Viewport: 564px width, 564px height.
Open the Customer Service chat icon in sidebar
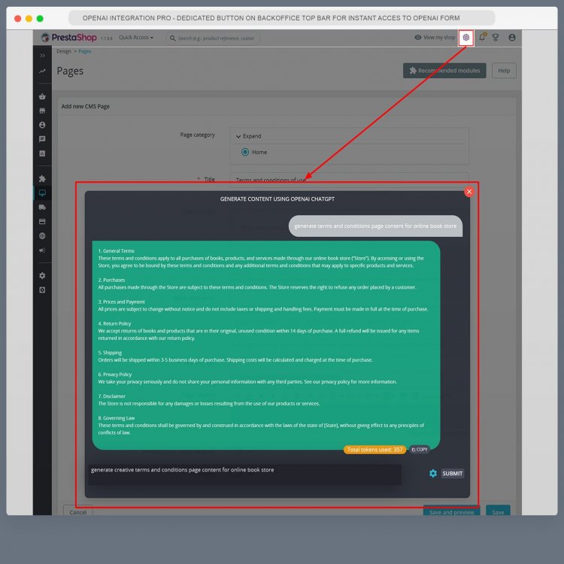pos(42,139)
